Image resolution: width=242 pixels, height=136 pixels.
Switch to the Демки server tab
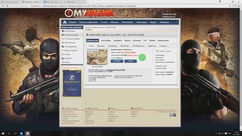pyautogui.click(x=152, y=40)
